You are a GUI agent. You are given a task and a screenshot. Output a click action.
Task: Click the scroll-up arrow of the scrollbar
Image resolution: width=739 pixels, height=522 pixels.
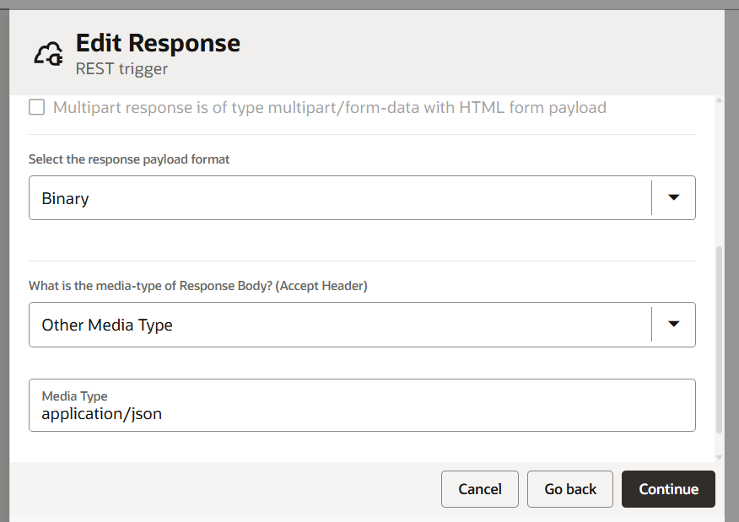(719, 100)
